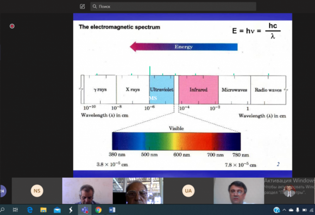Open File Explorer from taskbar

43,210
